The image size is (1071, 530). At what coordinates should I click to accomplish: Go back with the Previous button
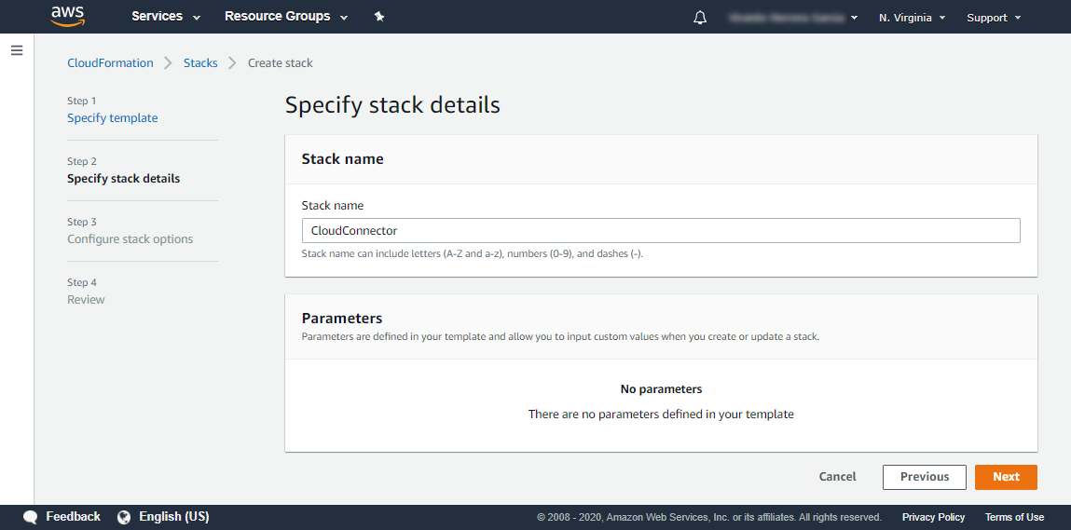click(924, 478)
